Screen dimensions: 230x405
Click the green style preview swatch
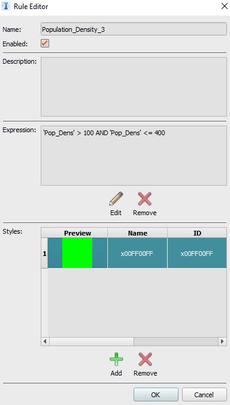point(77,253)
